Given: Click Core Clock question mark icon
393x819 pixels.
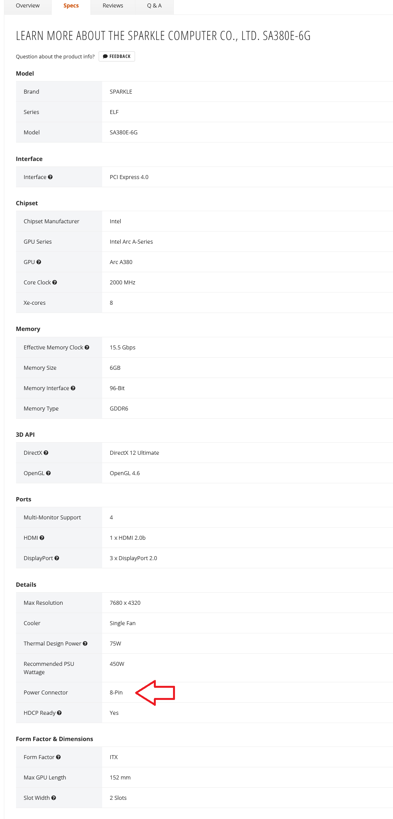Looking at the screenshot, I should pyautogui.click(x=54, y=282).
